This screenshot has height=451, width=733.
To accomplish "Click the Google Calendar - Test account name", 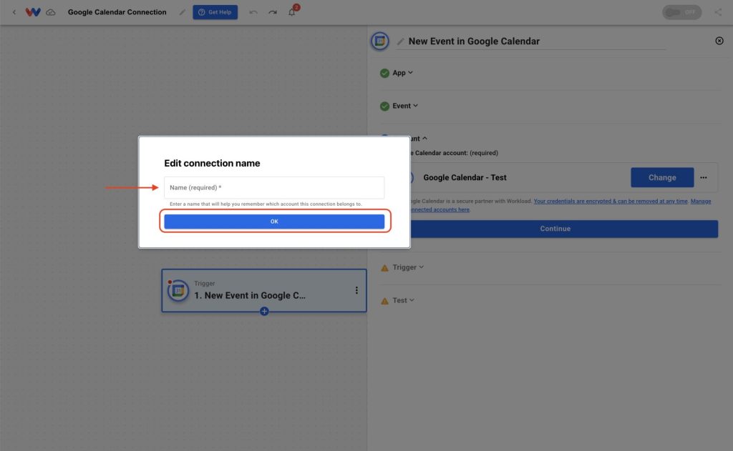I will 465,177.
